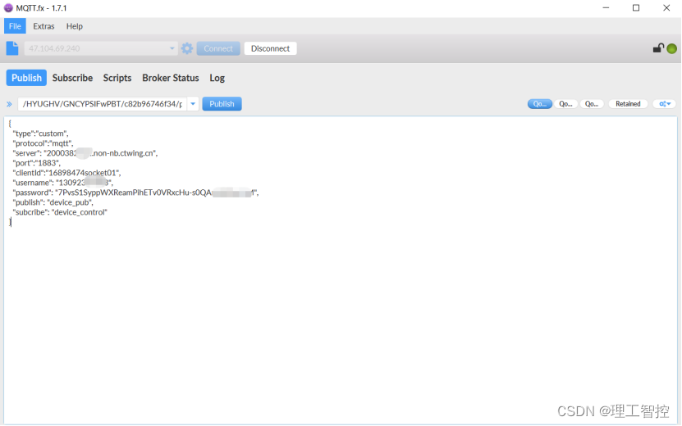
Task: Toggle the Retained message option
Action: (x=628, y=104)
